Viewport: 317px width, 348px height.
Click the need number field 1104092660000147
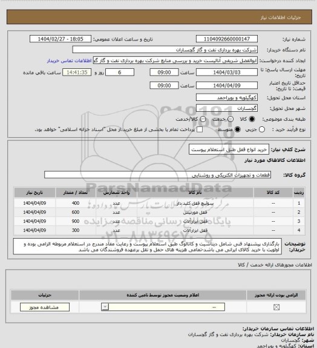pos(227,39)
